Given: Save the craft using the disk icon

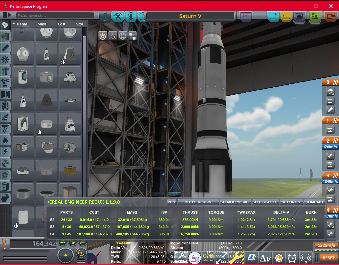Looking at the screenshot, I should (x=299, y=16).
